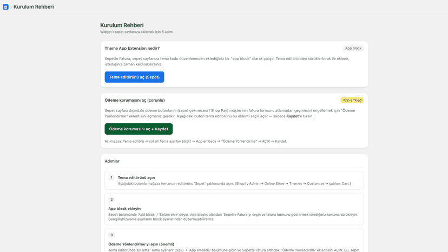448x252 pixels.
Task: Click subtitle Widget'ı sepet sayfanıza eklemek
Action: point(136,32)
